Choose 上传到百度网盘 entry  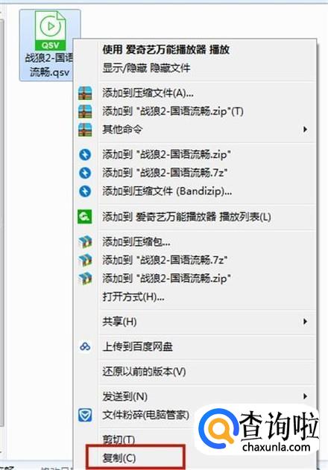click(x=137, y=347)
